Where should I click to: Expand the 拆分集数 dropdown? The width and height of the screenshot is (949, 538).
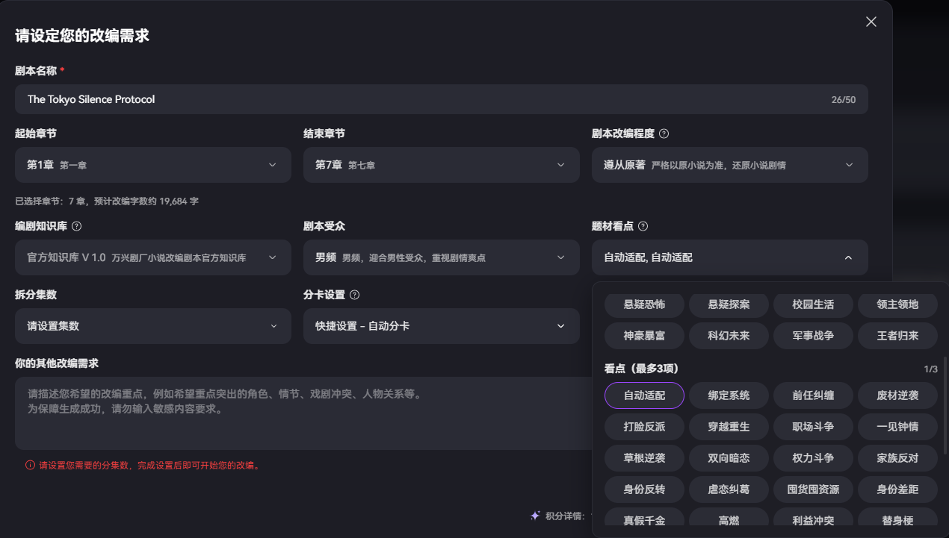tap(152, 326)
